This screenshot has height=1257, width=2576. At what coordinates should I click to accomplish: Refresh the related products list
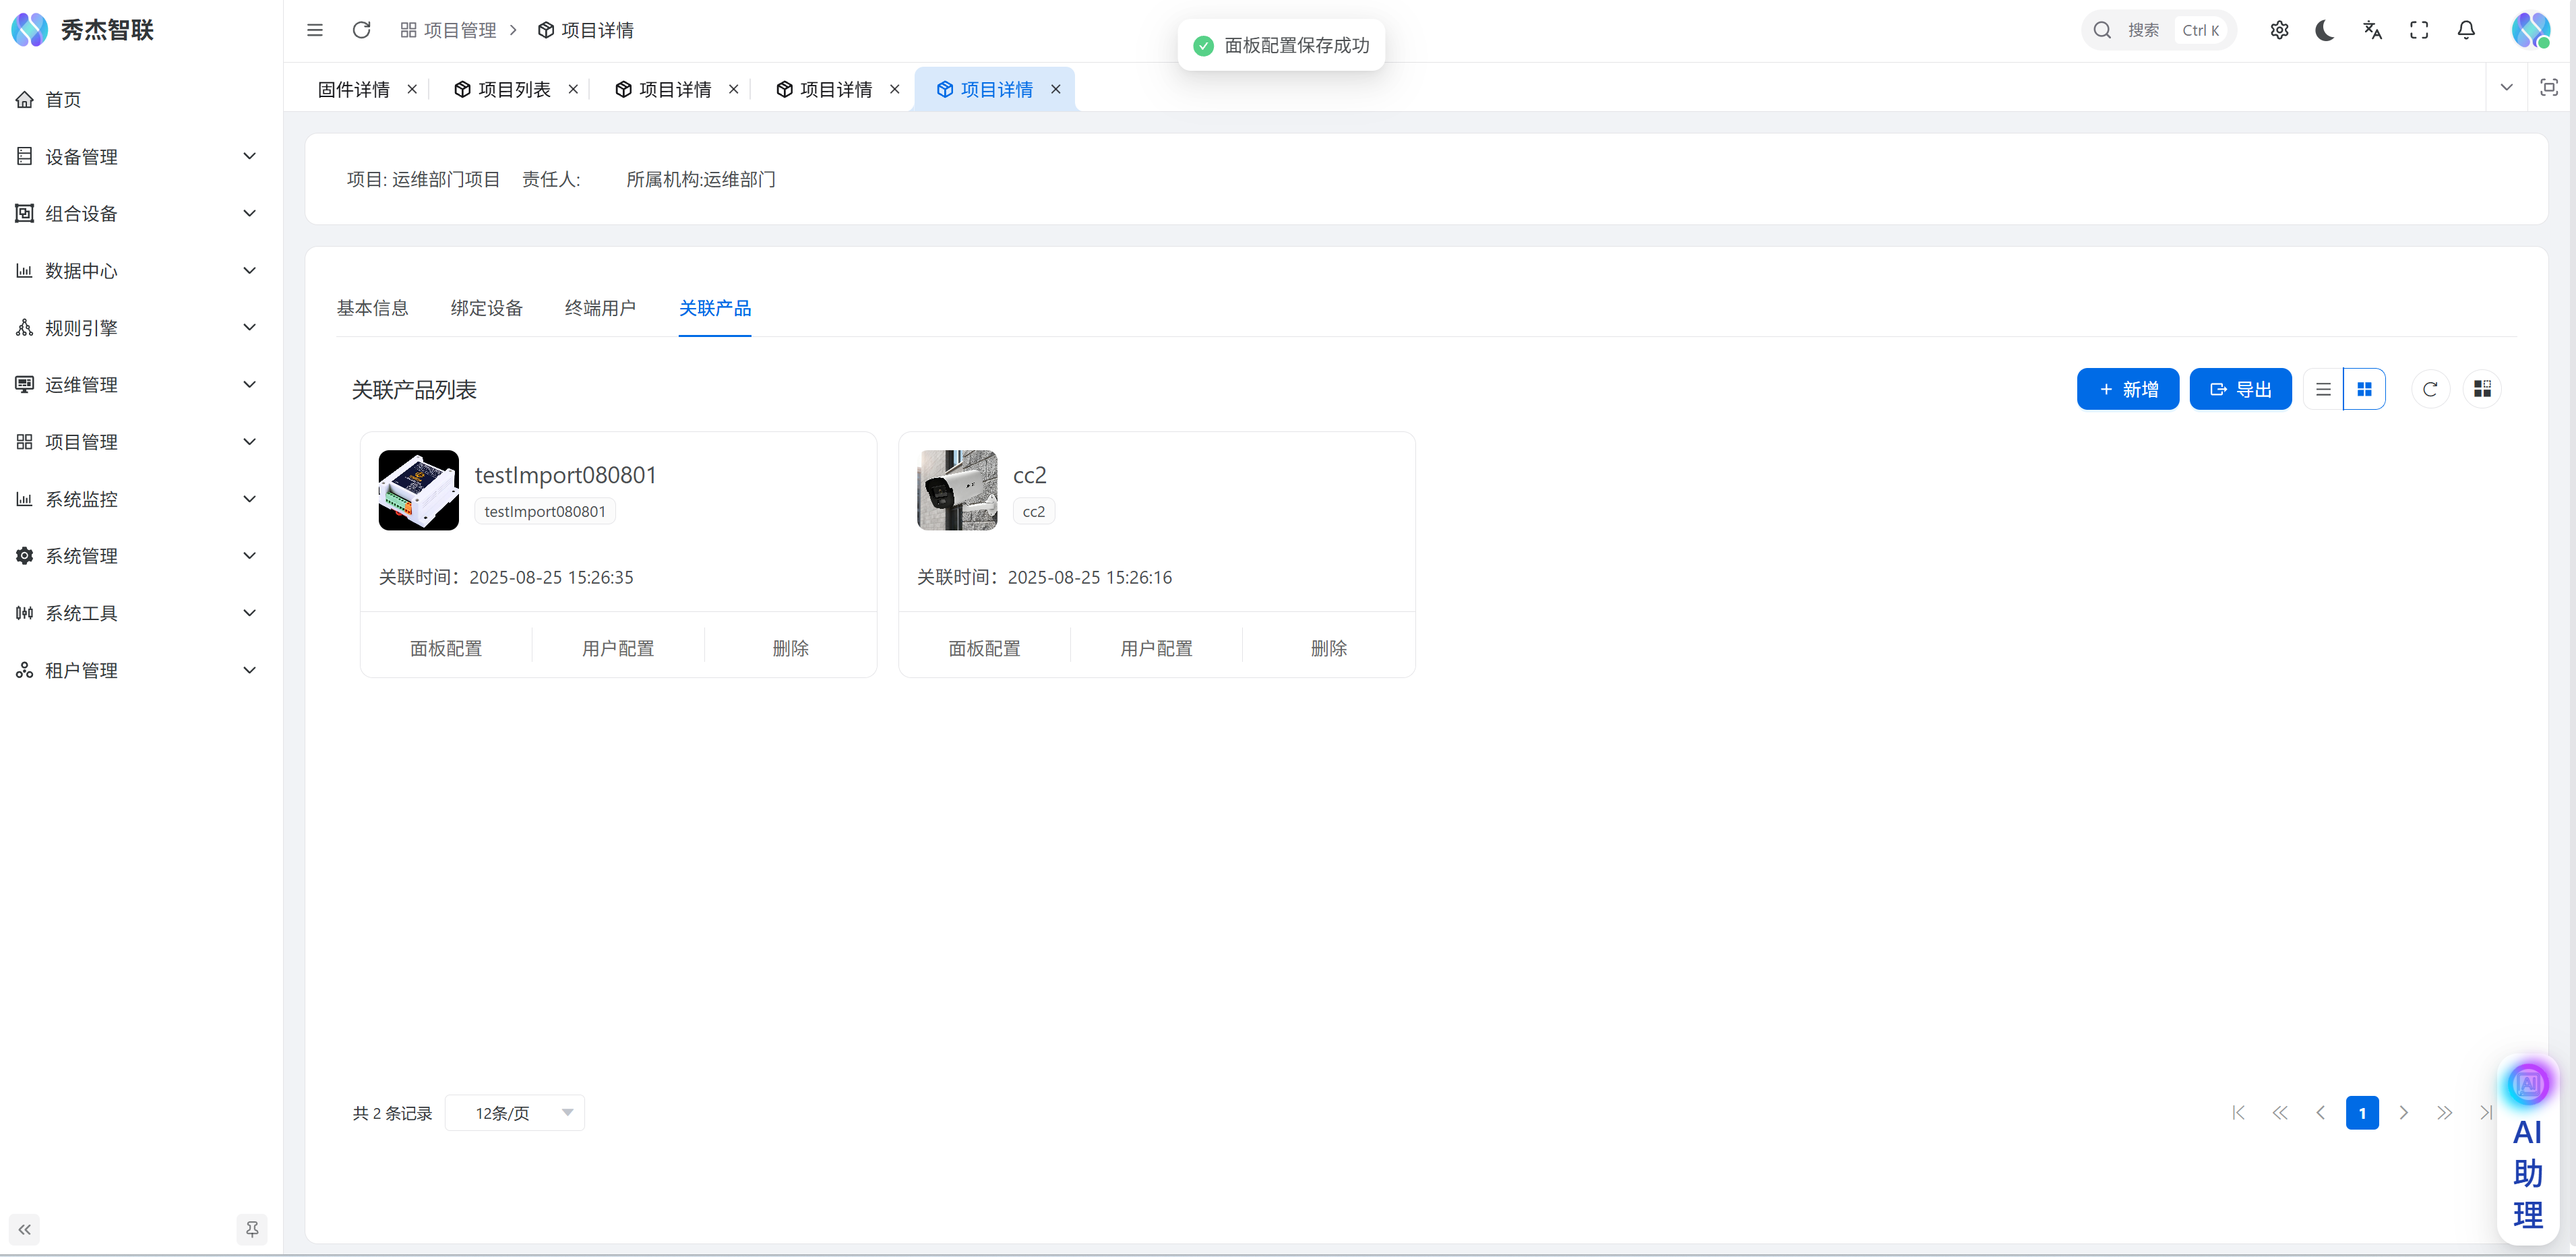tap(2430, 389)
